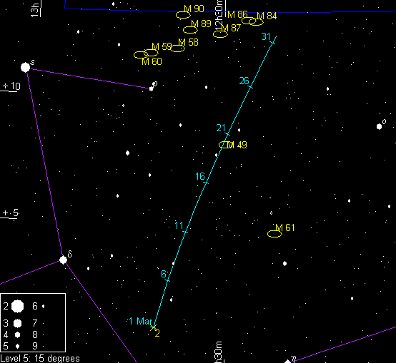Click the 1 Mar date label
The image size is (396, 363).
[141, 321]
